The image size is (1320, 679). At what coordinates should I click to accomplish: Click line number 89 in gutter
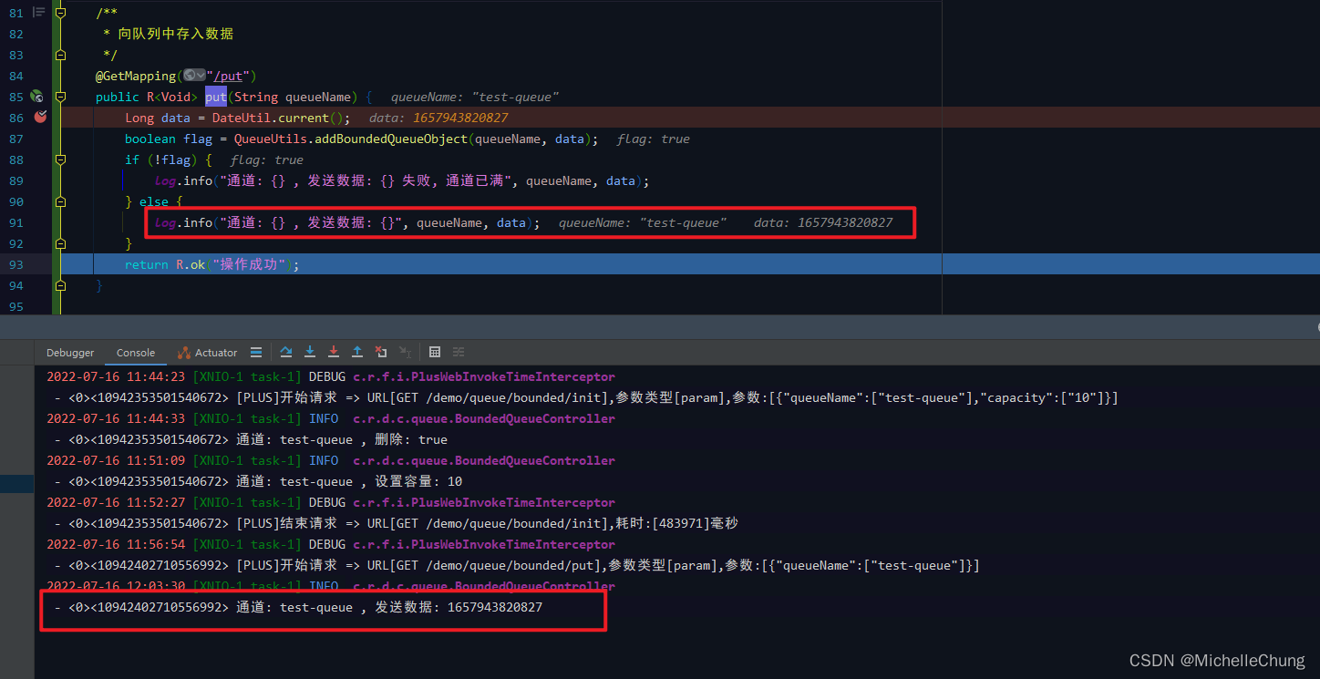tap(15, 180)
